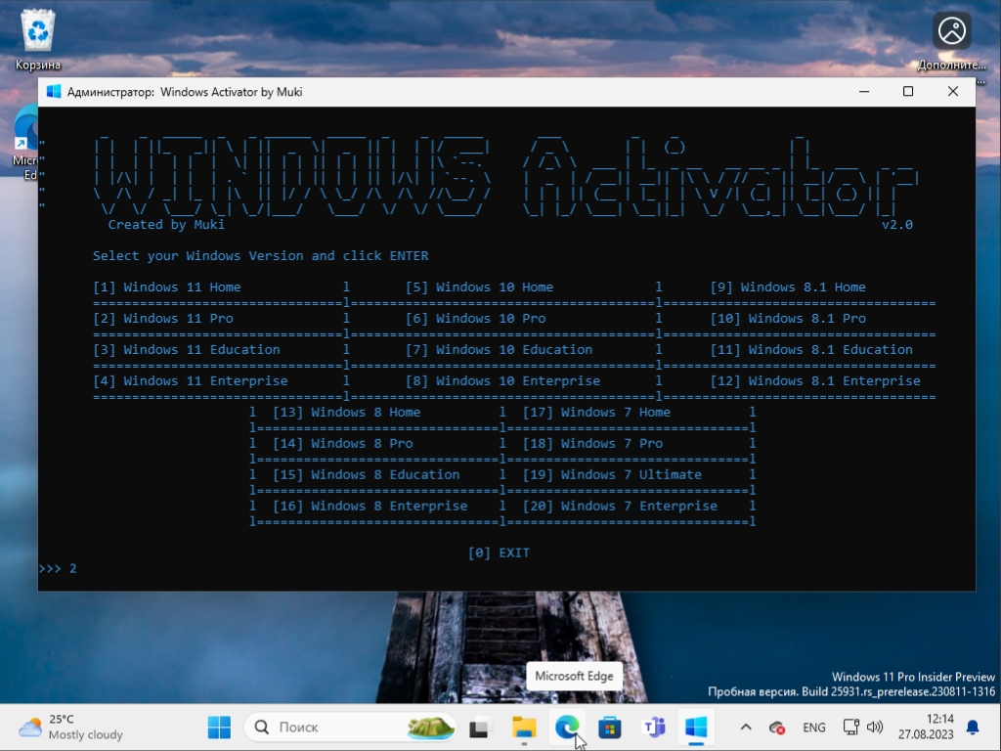Click the '[18] Windows 7 Pro' text
1001x751 pixels.
click(x=593, y=444)
